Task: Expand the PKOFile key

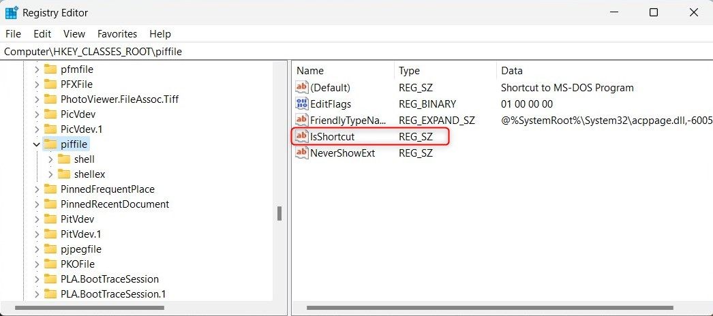Action: point(37,264)
